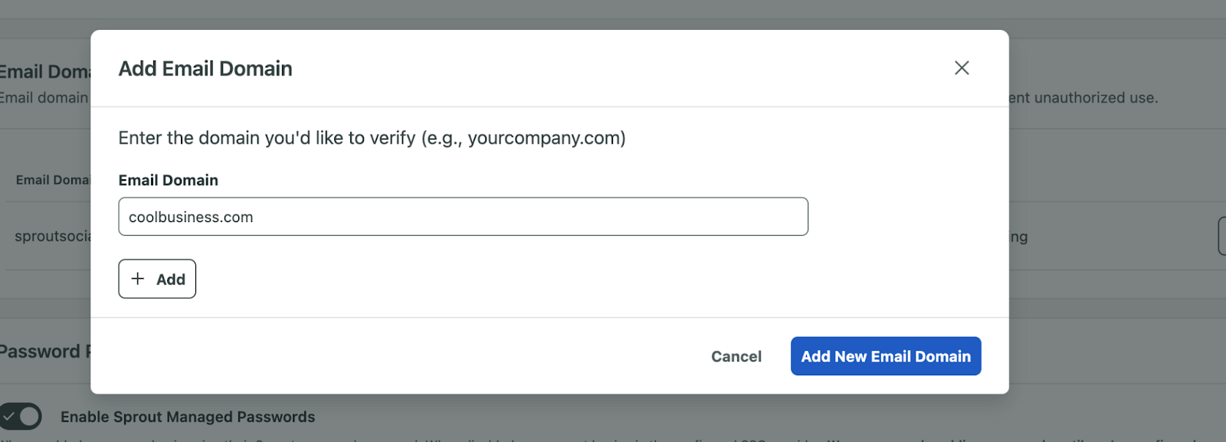Image resolution: width=1226 pixels, height=442 pixels.
Task: Click the Email Domain column header behind the dialog
Action: pyautogui.click(x=53, y=180)
